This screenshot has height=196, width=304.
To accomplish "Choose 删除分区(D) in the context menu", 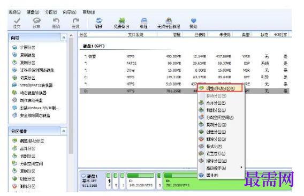I will pyautogui.click(x=221, y=139).
